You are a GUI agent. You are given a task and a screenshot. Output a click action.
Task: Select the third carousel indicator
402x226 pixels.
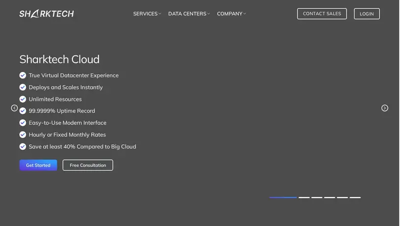[317, 197]
